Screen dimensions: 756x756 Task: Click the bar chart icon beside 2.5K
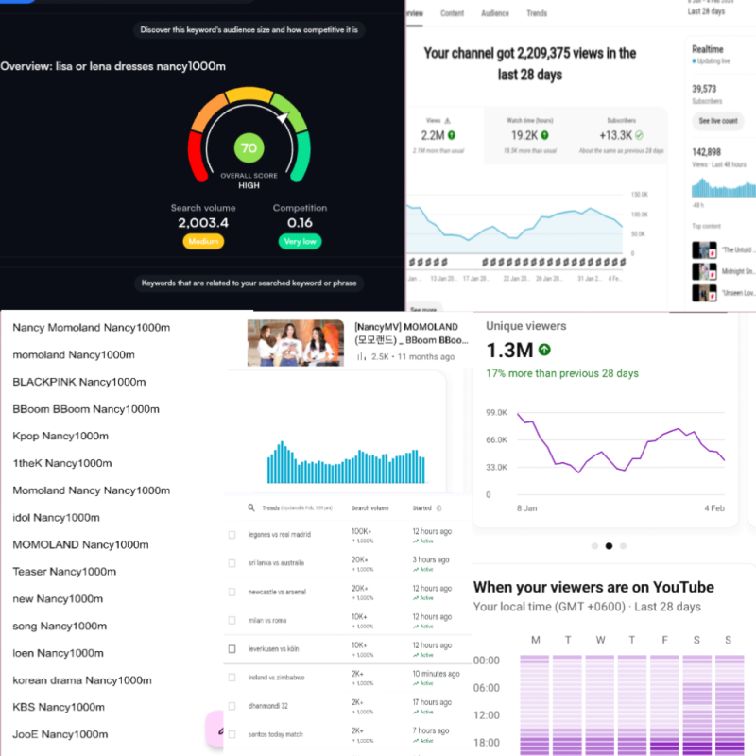tap(361, 357)
